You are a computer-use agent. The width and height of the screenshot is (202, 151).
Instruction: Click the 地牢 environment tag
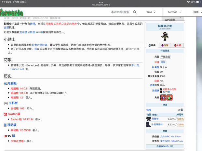163,62
